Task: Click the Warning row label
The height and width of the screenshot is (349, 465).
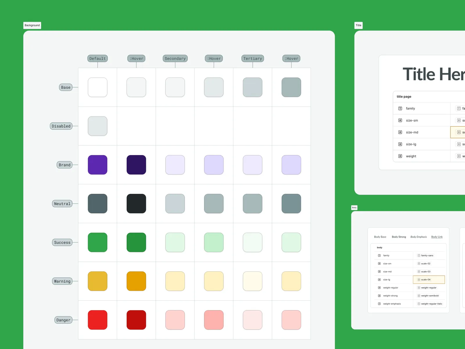Action: tap(62, 281)
